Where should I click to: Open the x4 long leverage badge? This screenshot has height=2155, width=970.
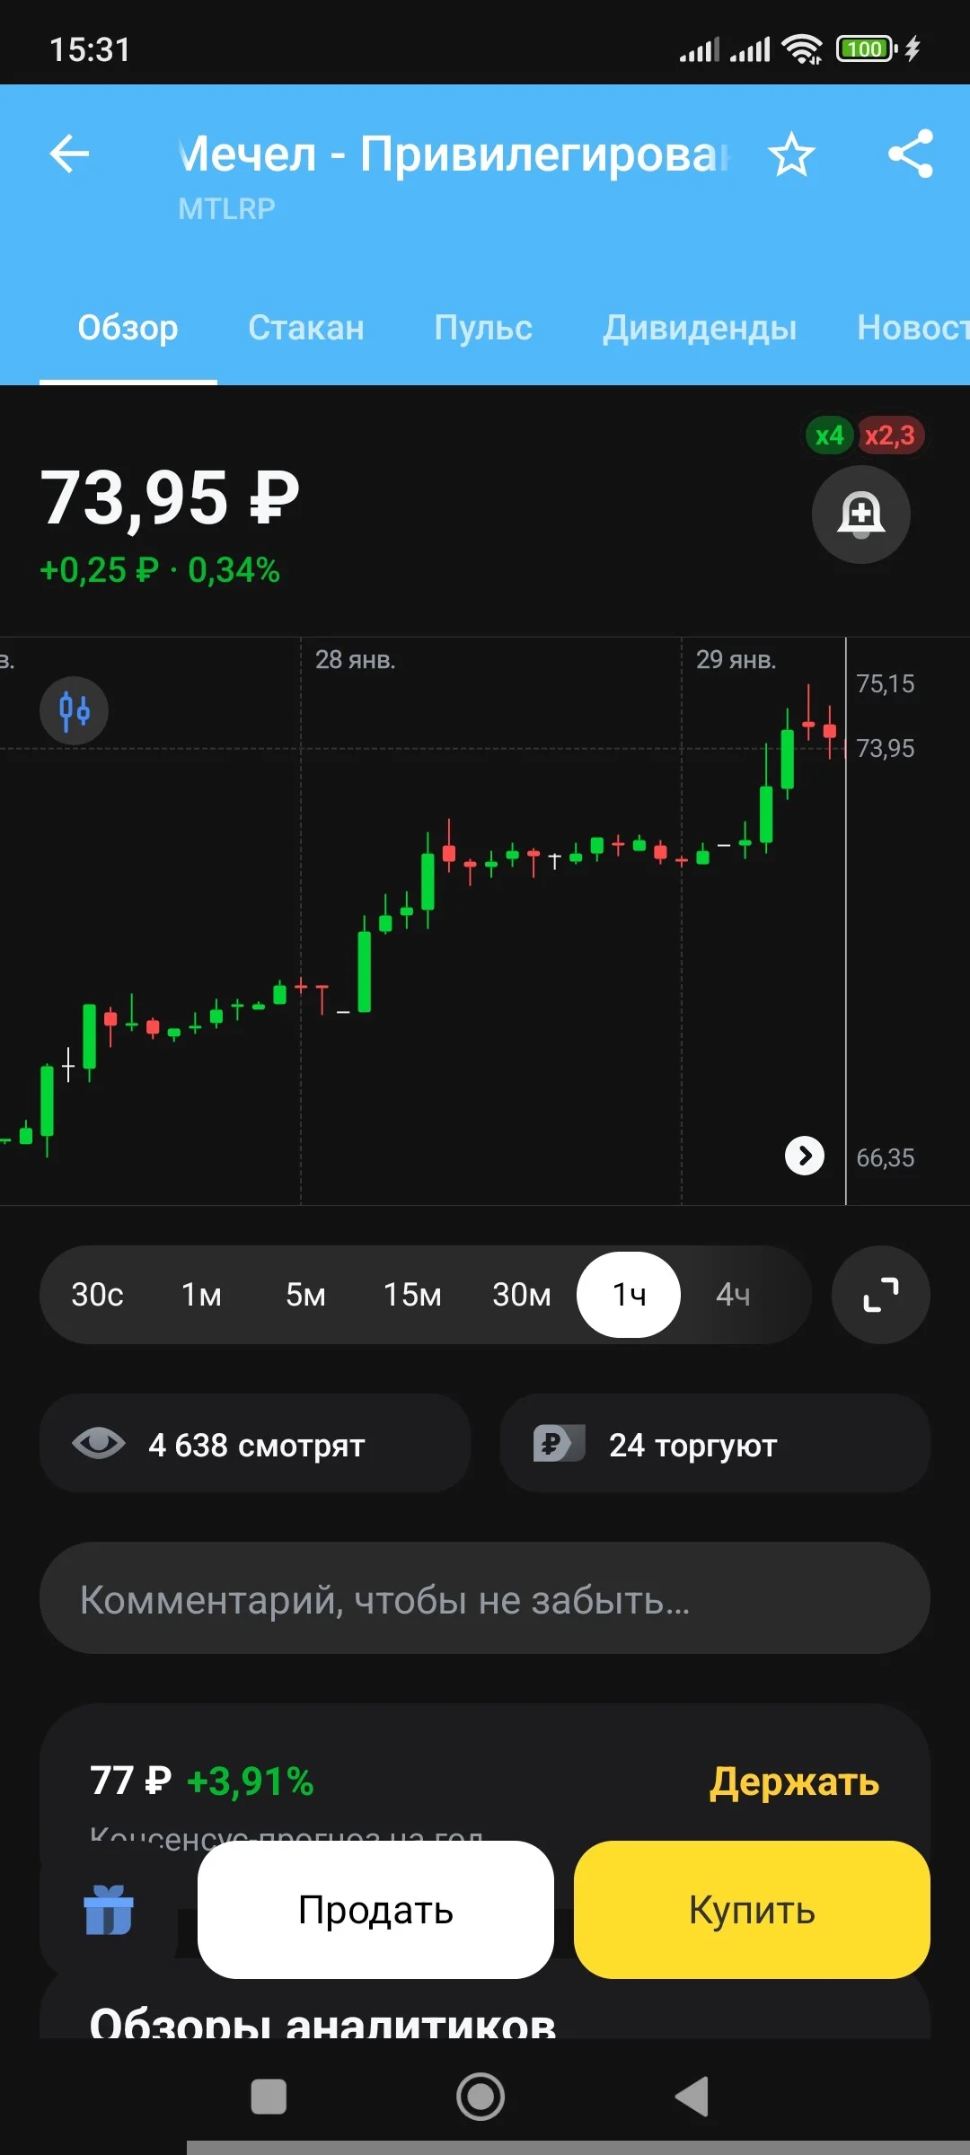(x=828, y=435)
